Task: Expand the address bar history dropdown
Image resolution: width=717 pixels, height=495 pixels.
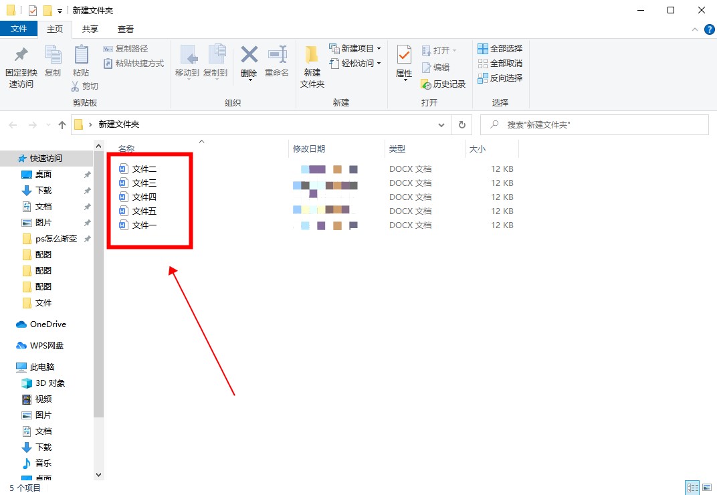Action: pyautogui.click(x=441, y=124)
